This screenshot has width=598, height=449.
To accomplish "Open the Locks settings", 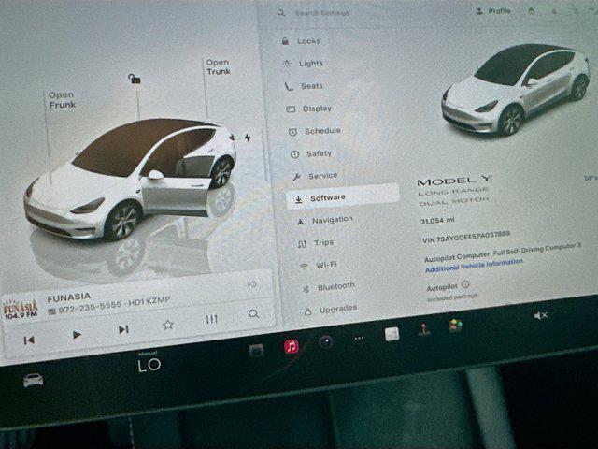I will click(302, 41).
